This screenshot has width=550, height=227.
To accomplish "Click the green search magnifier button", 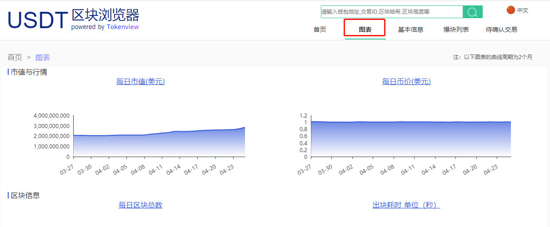I will [472, 12].
